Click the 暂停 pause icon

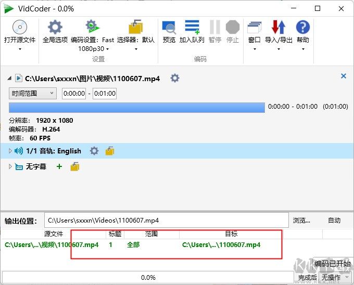pos(214,27)
